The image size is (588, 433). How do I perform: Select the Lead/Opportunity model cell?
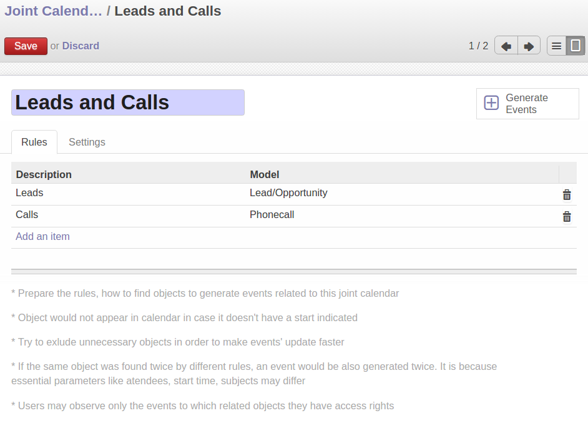coord(288,193)
